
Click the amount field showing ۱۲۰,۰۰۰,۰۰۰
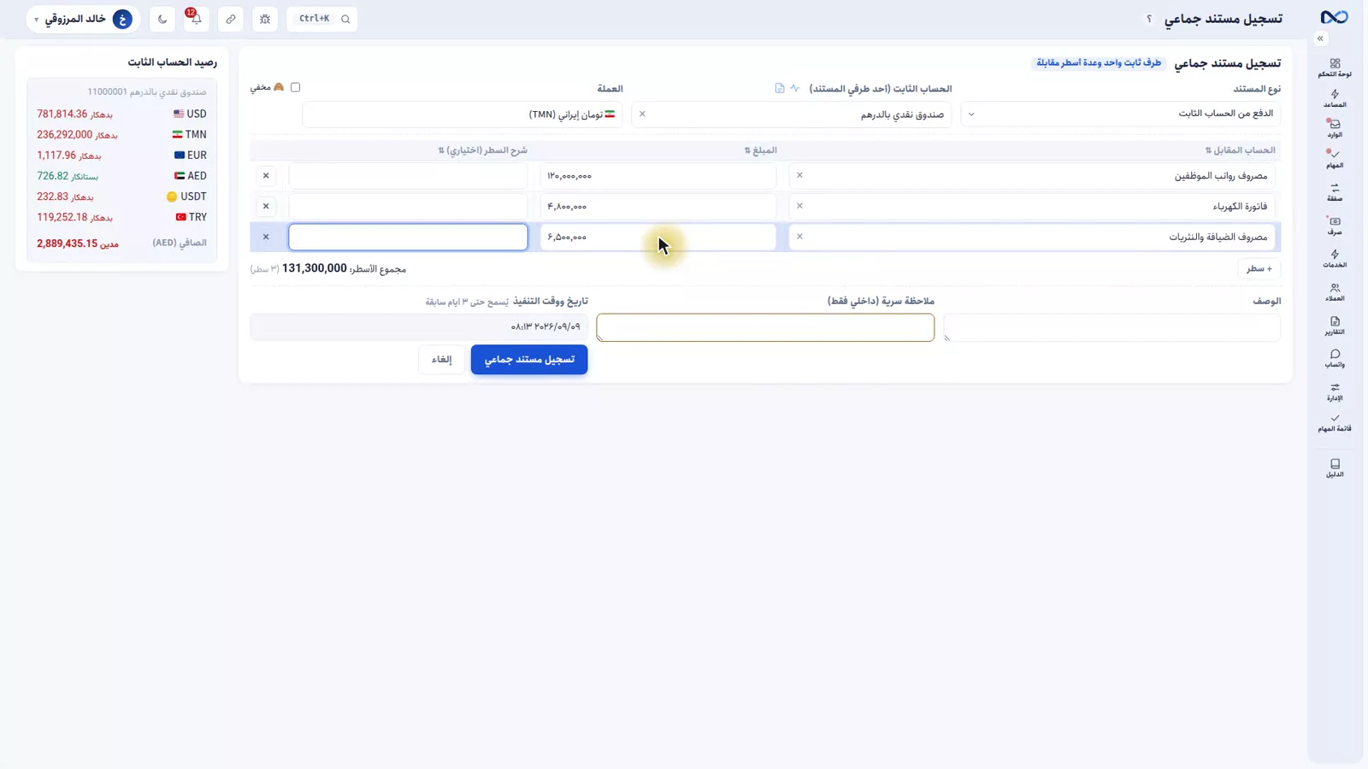pos(658,175)
